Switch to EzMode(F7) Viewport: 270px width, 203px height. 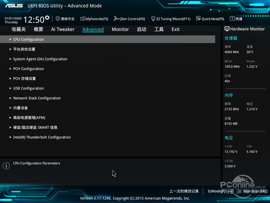coord(220,191)
